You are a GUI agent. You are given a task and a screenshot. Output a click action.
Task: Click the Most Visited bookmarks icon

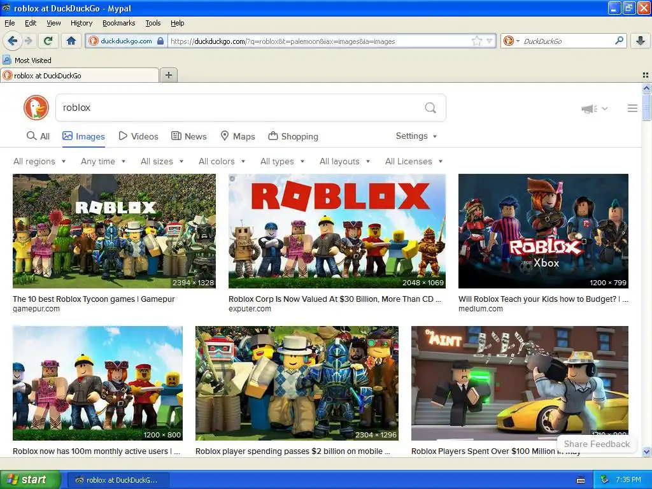point(6,60)
